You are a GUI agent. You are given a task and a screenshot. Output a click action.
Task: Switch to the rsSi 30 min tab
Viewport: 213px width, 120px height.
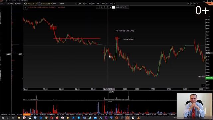[60, 115]
